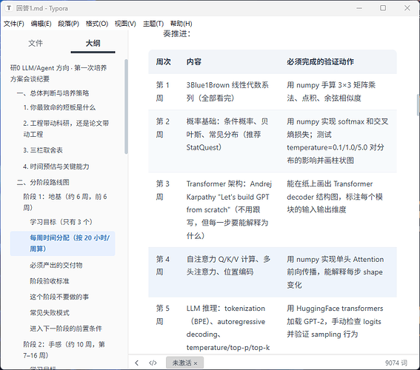The height and width of the screenshot is (370, 420).
Task: Minimize the Typora window
Action: pyautogui.click(x=359, y=8)
